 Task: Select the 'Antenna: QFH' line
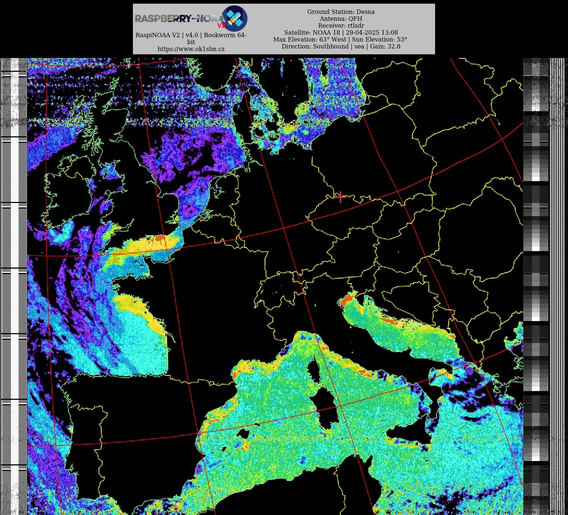click(341, 19)
